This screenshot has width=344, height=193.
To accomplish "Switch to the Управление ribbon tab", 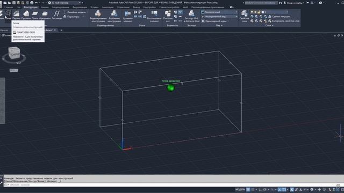I will pos(123,7).
